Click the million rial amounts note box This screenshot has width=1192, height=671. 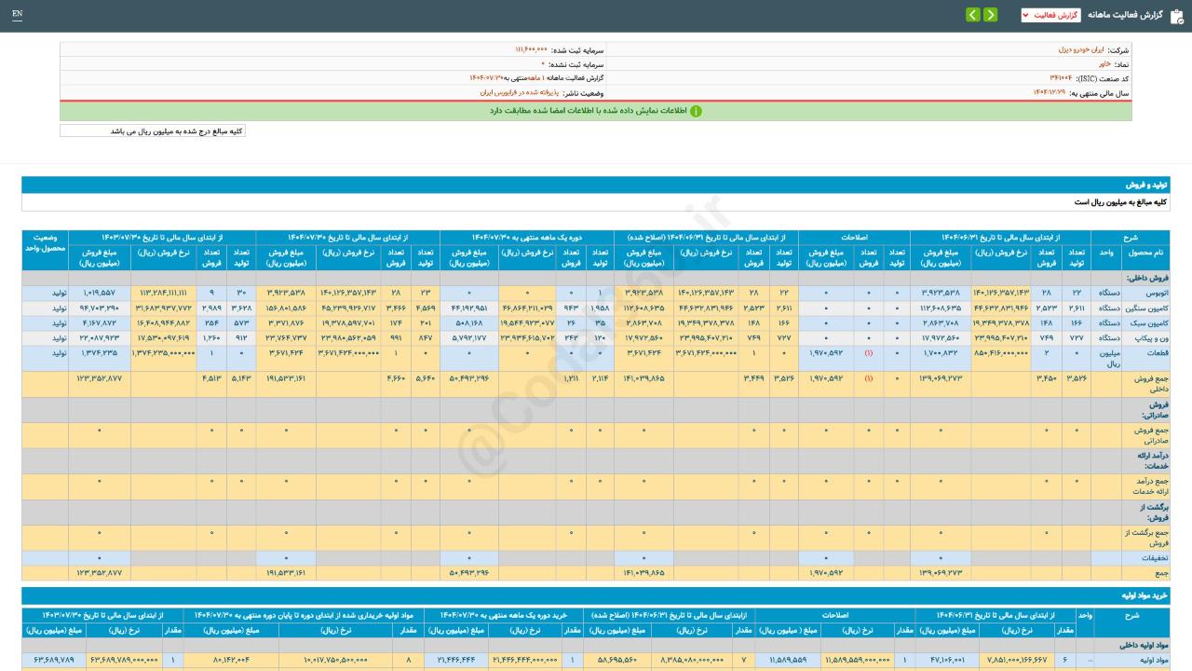pyautogui.click(x=153, y=131)
